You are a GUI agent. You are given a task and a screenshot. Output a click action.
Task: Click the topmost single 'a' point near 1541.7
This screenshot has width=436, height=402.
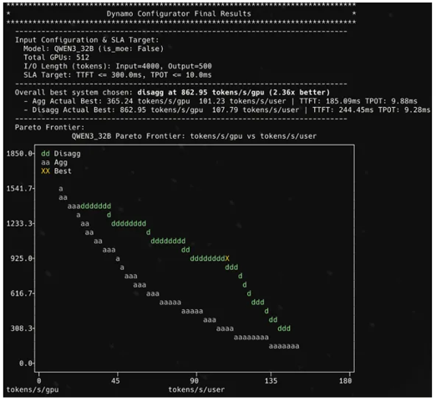coord(61,189)
